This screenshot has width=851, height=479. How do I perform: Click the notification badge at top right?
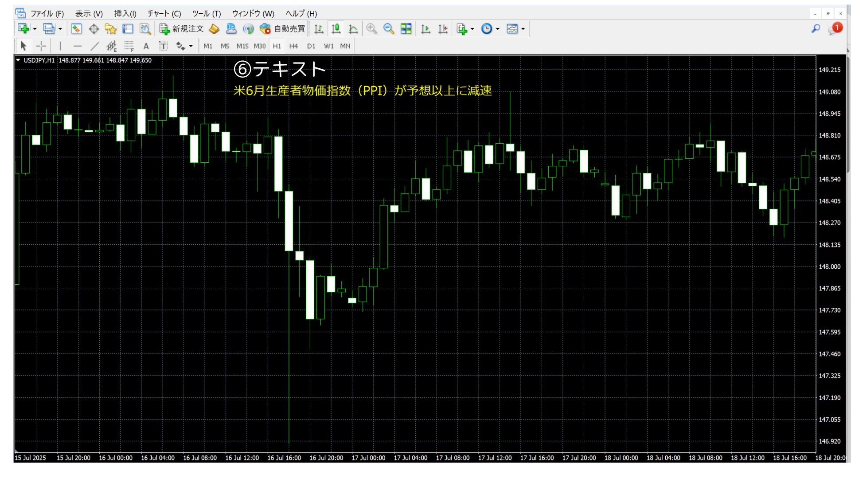click(836, 27)
